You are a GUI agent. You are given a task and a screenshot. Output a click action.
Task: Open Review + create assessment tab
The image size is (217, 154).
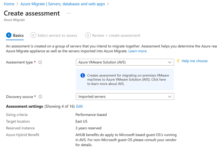coord(116,35)
